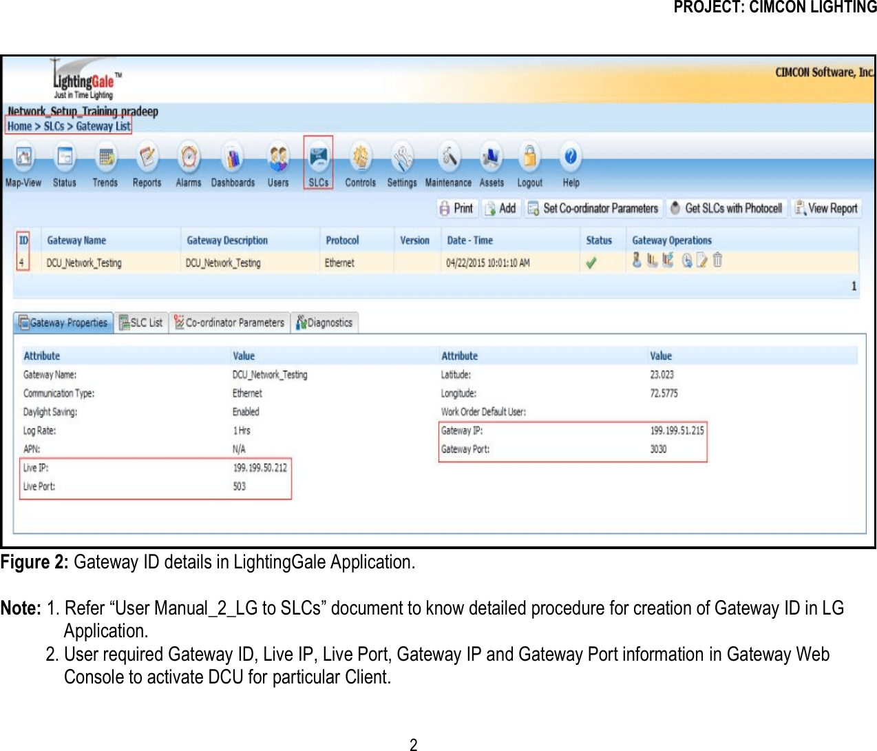Click the books with checkmark gateway icon
The height and width of the screenshot is (751, 877).
[x=668, y=260]
